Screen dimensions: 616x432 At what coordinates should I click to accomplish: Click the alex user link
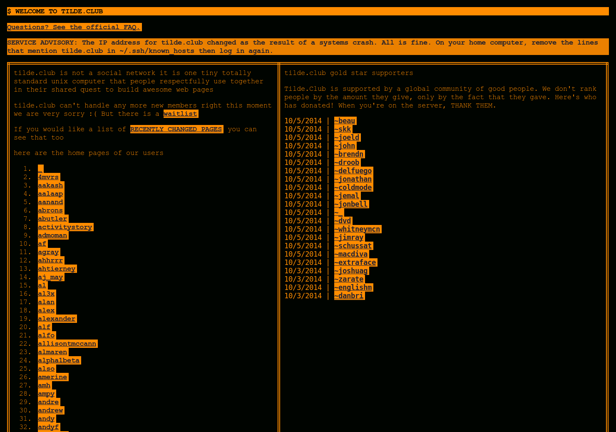[x=46, y=310]
